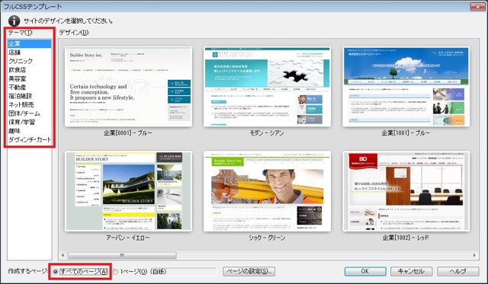The height and width of the screenshot is (284, 488).
Task: Select the シック - グリーン design thumbnail
Action: (x=267, y=191)
